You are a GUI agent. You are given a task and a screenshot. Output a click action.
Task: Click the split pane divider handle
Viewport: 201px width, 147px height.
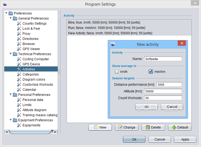[x=59, y=72]
